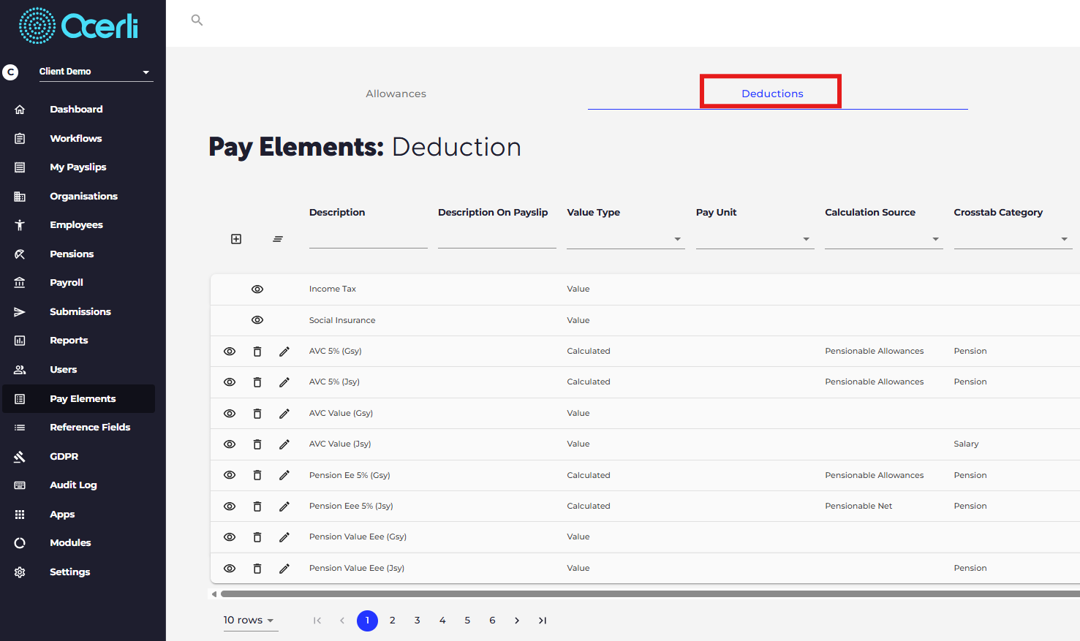Click the search magnifier icon
1080x641 pixels.
(197, 20)
